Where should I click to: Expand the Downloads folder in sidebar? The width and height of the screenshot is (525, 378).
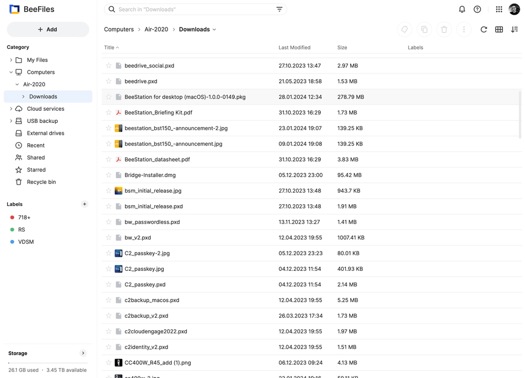[23, 97]
